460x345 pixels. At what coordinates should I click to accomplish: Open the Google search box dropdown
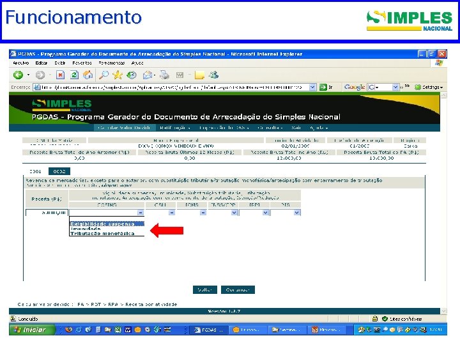click(x=395, y=87)
